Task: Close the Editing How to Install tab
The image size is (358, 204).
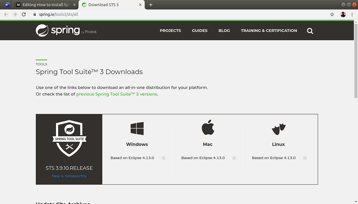Action: tap(74, 5)
